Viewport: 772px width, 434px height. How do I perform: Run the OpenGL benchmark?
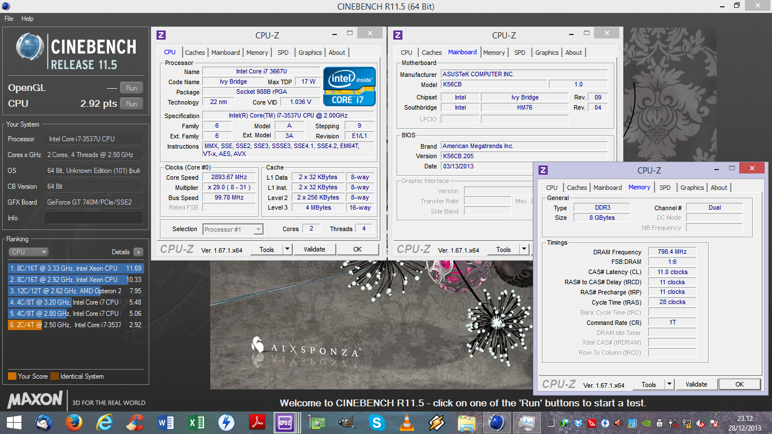(x=131, y=88)
